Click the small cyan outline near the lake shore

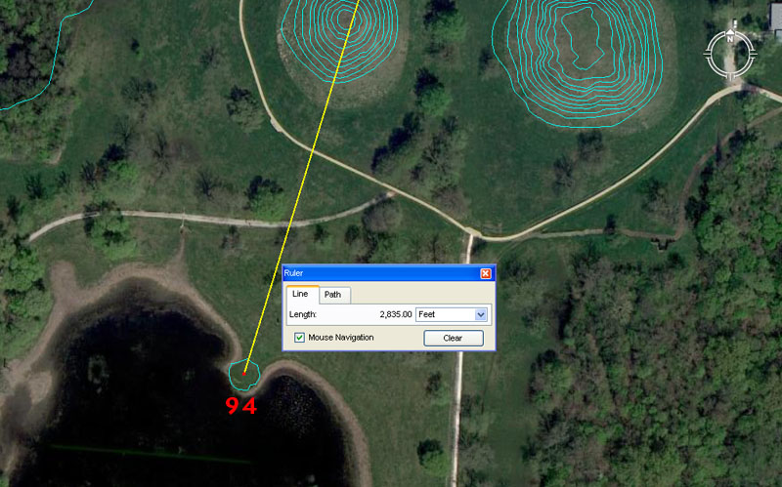coord(243,373)
